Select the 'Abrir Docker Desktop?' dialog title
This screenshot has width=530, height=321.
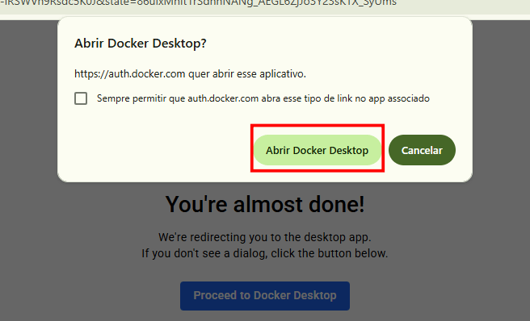(x=141, y=44)
